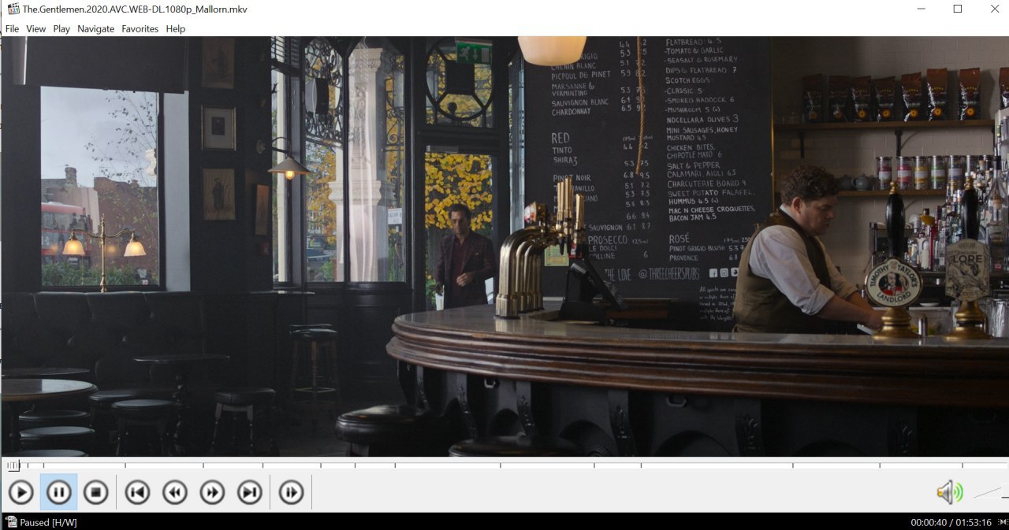Click the status bar file-type icon
This screenshot has width=1009, height=530.
(x=10, y=521)
